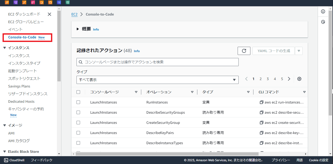Open the タイプ filter dropdown showing すべて表示
Screen dimensions: 333x164
tap(158, 80)
